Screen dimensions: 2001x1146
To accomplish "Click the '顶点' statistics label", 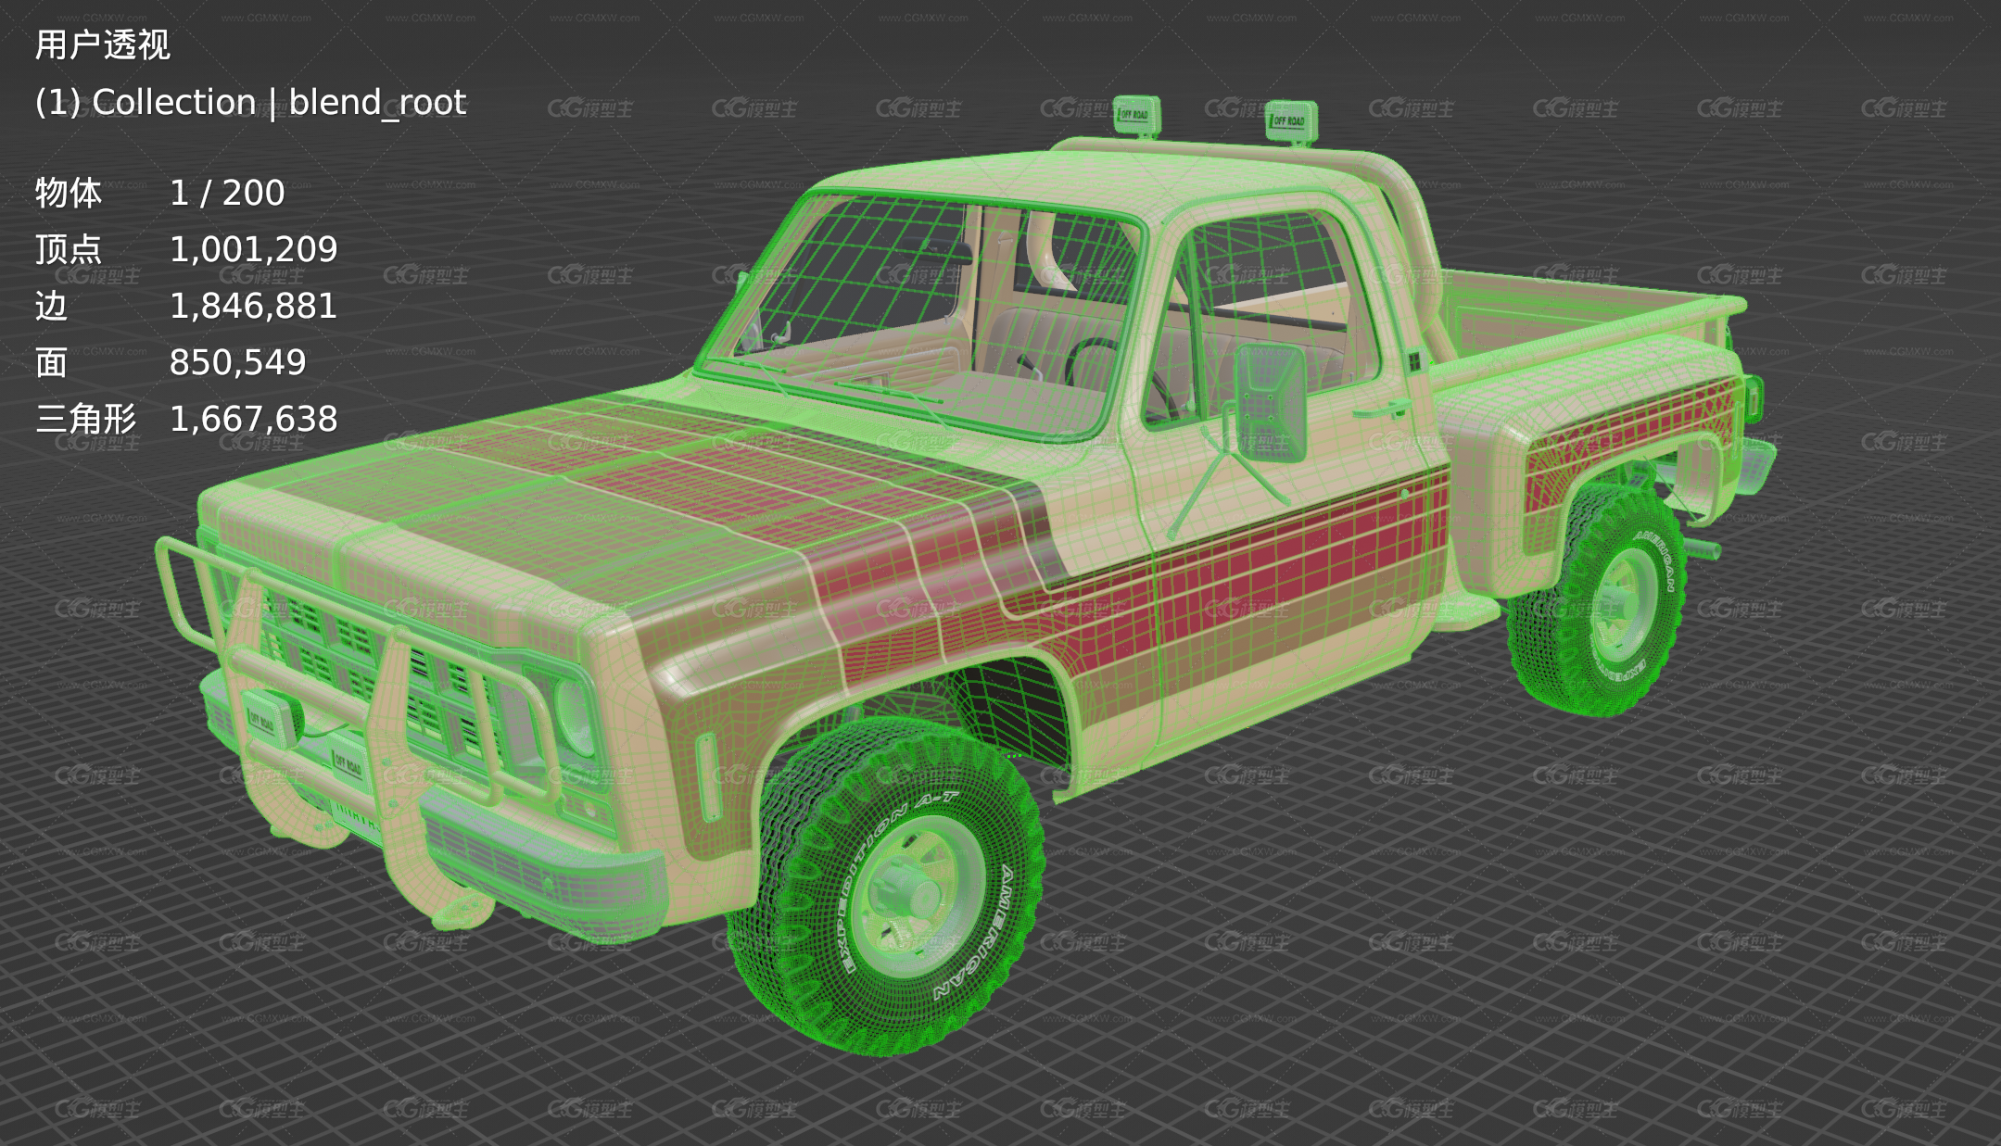I will coord(69,249).
